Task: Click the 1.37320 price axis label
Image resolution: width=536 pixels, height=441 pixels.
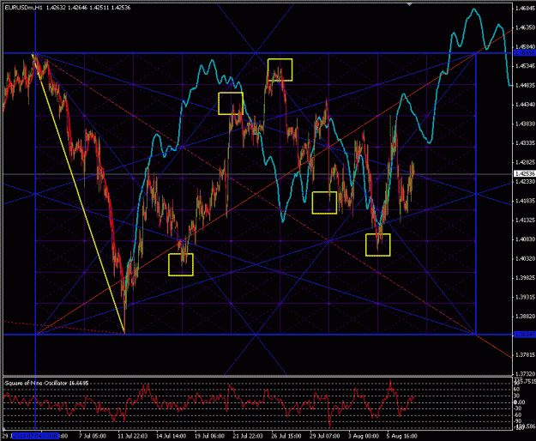Action: click(x=526, y=374)
